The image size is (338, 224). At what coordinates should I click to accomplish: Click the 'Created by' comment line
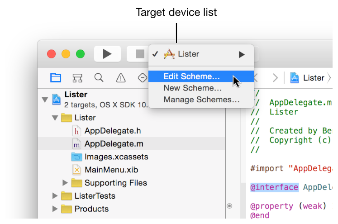291,131
